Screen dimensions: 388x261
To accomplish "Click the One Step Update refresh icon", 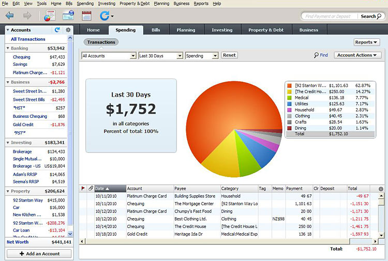I will (x=104, y=16).
